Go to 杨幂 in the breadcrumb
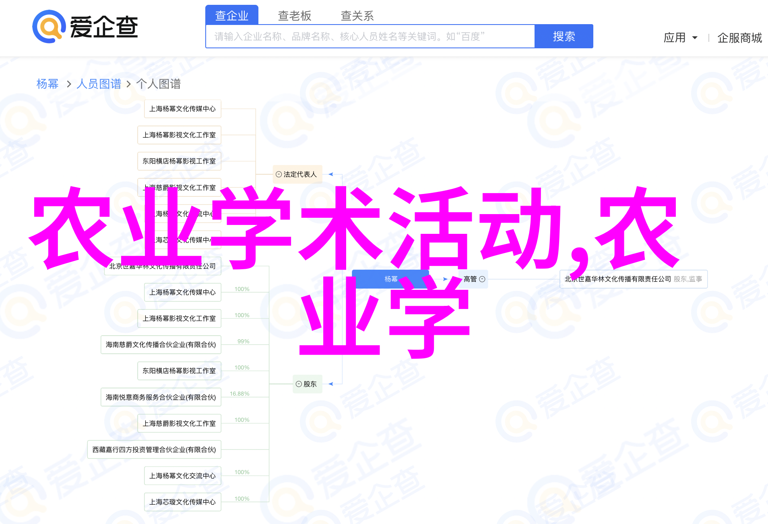The image size is (768, 524). pos(47,84)
